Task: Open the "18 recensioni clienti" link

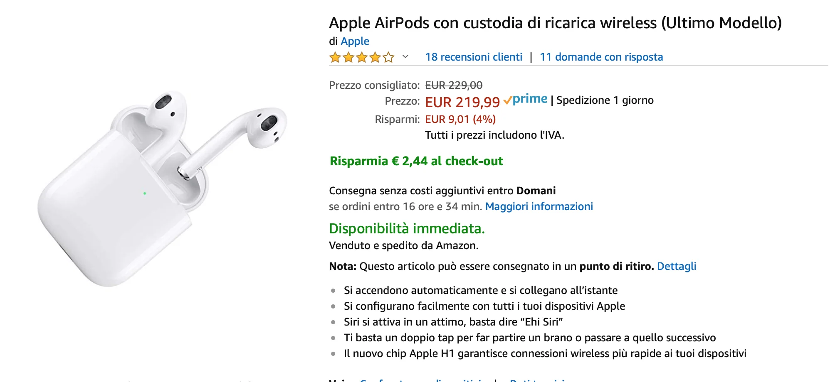Action: (474, 57)
